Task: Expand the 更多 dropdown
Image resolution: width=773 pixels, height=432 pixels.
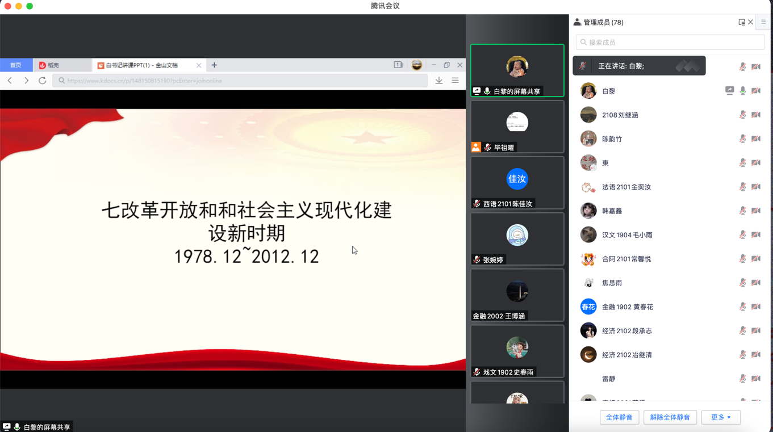Action: coord(721,417)
